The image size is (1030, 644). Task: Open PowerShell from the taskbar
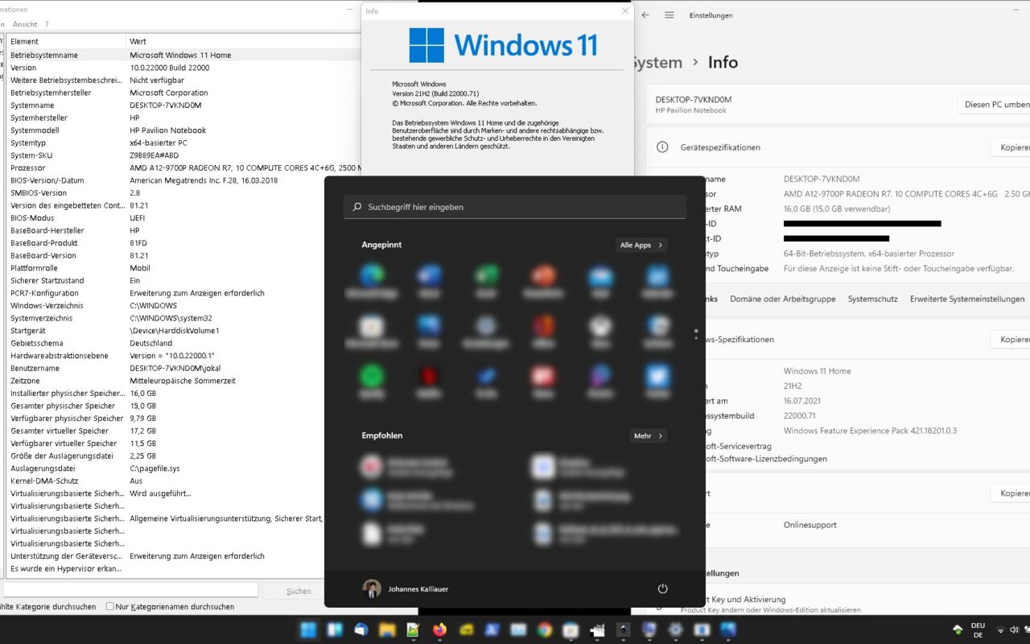492,630
